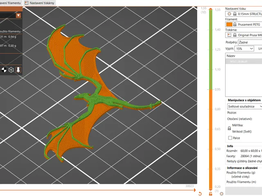Click the print settings cog icon
Viewport: 262px width, 196px height.
[x=229, y=14]
